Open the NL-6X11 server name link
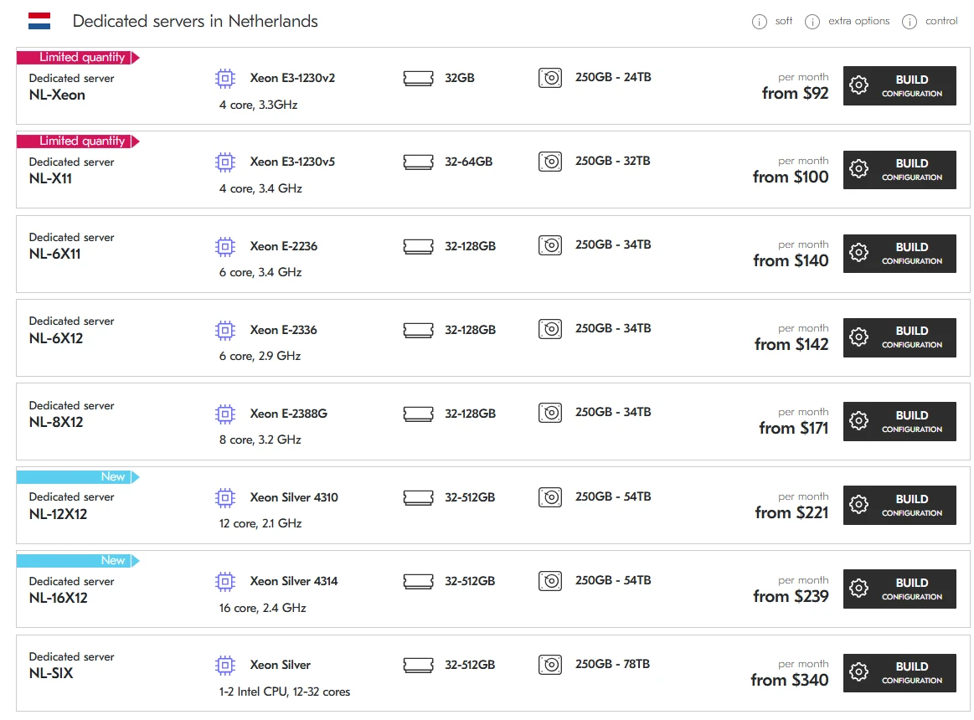Screen dimensions: 974x720 54,254
